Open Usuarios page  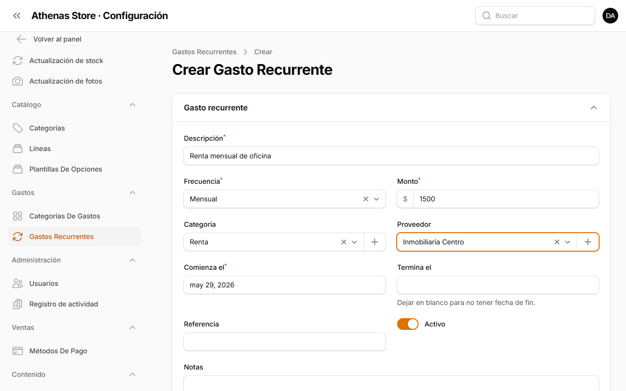74,283
